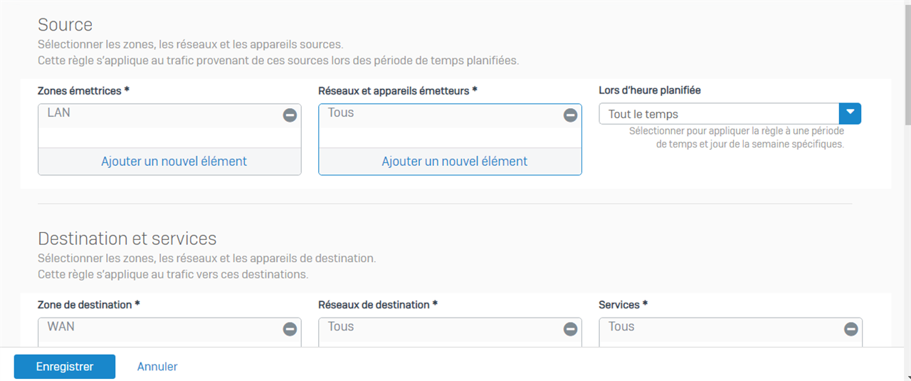Screen dimensions: 911x381
Task: Click the vertical scrollbar thumb
Action: (907, 64)
